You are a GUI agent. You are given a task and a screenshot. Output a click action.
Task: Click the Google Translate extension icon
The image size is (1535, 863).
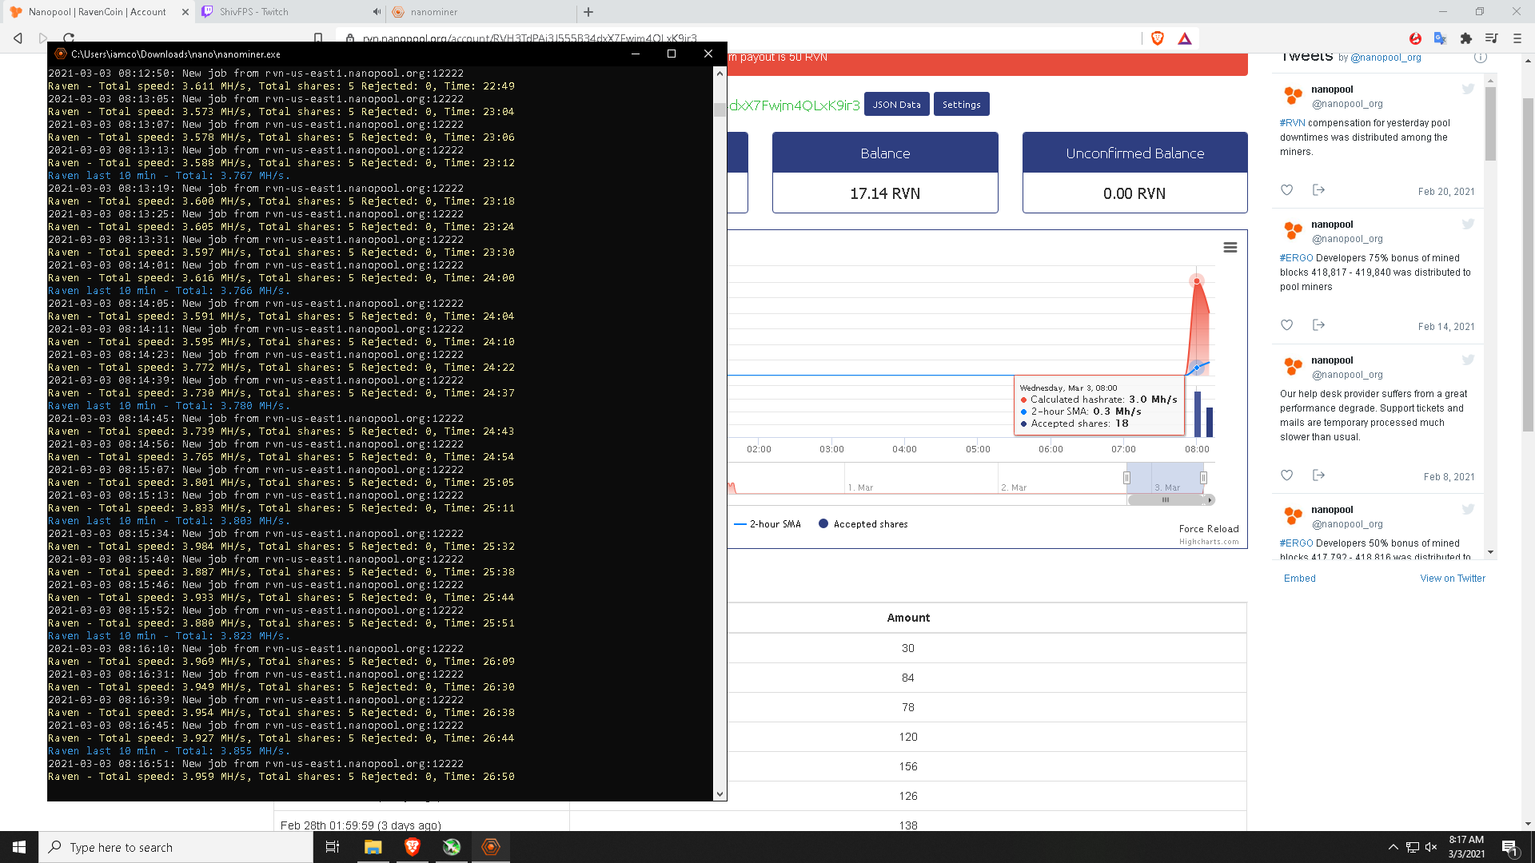tap(1440, 38)
